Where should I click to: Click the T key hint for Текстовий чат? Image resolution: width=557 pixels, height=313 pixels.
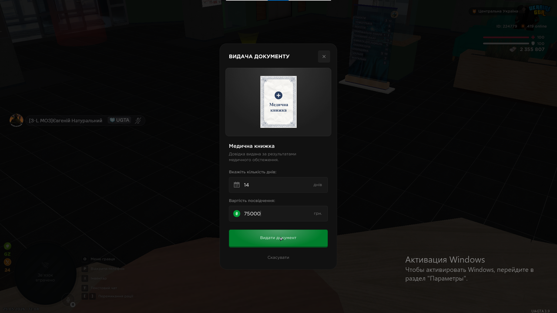pos(85,288)
